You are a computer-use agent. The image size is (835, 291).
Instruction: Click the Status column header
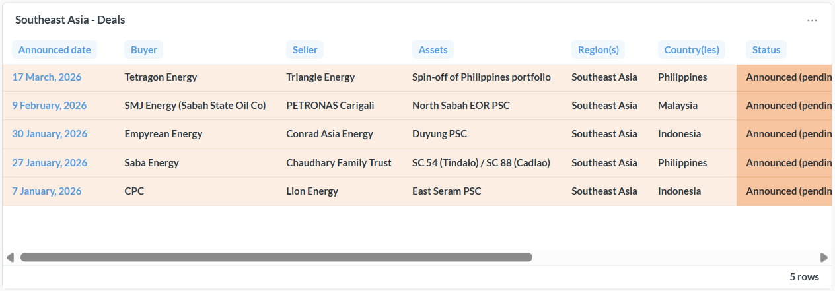tap(766, 49)
